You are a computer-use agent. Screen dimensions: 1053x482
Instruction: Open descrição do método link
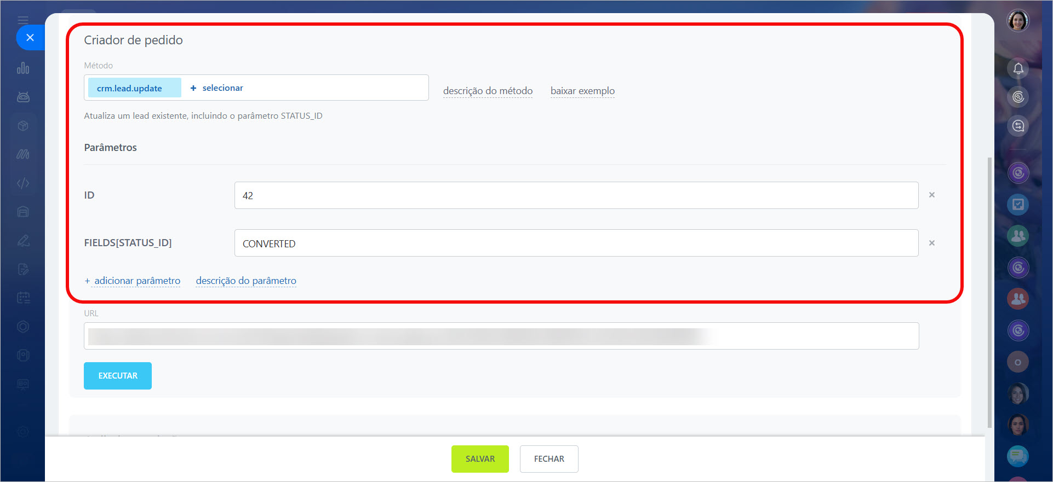(488, 91)
